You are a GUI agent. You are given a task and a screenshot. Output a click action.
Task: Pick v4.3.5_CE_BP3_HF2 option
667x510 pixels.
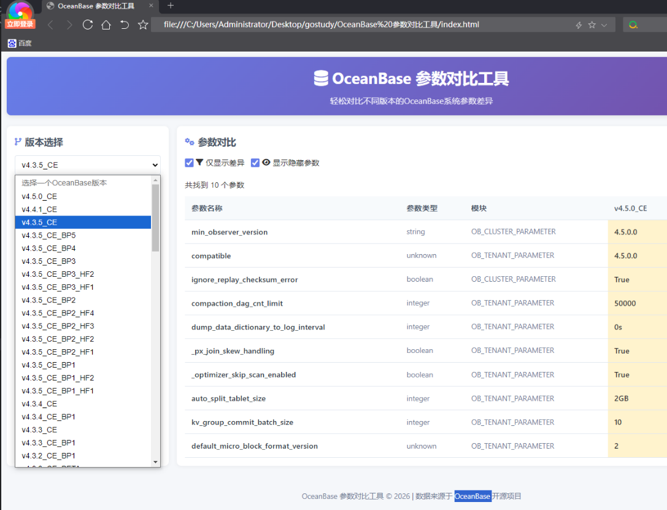[83, 274]
